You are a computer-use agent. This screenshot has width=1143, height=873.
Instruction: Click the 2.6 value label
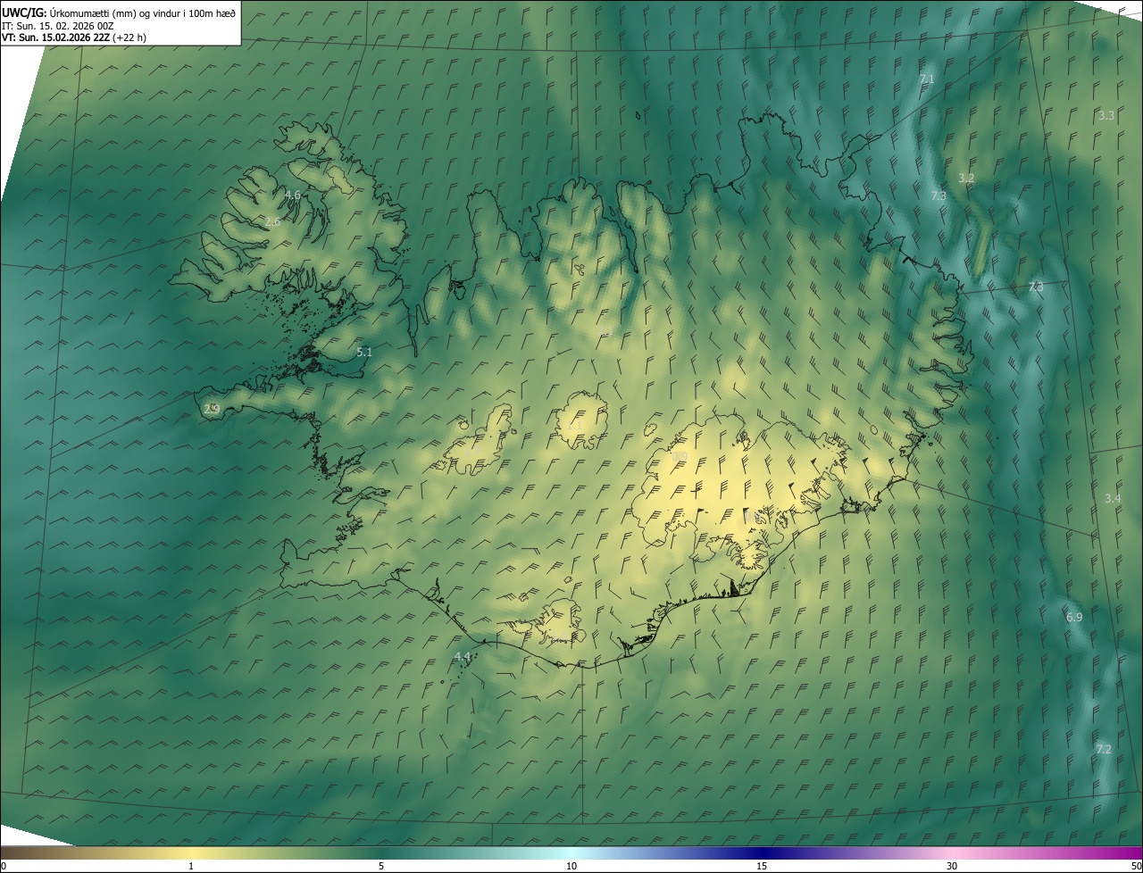click(273, 221)
